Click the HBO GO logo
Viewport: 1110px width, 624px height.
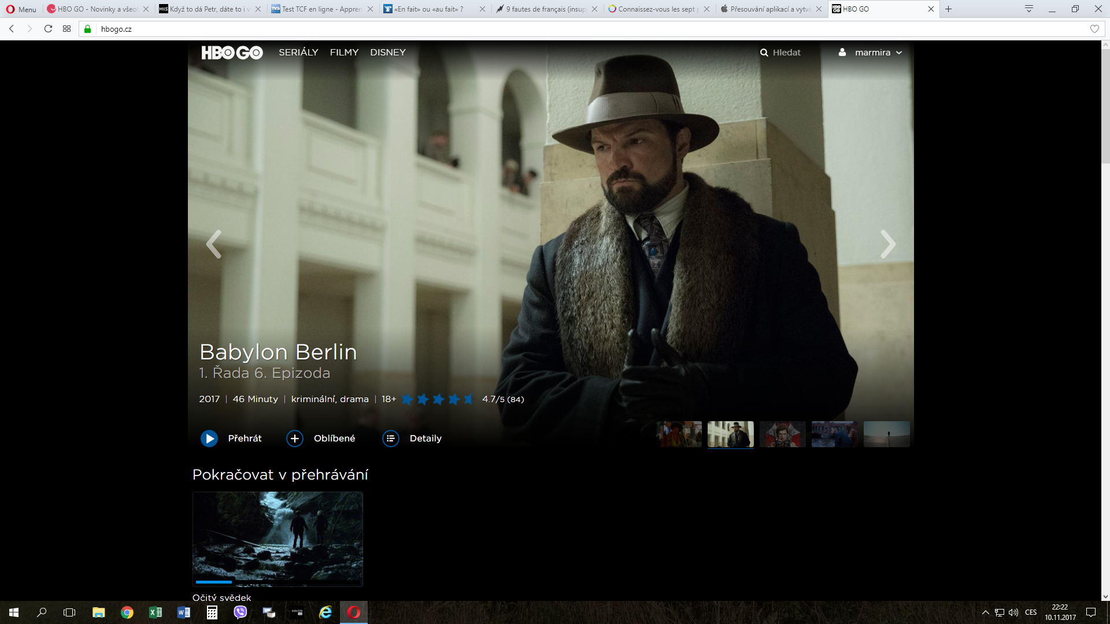coord(232,53)
